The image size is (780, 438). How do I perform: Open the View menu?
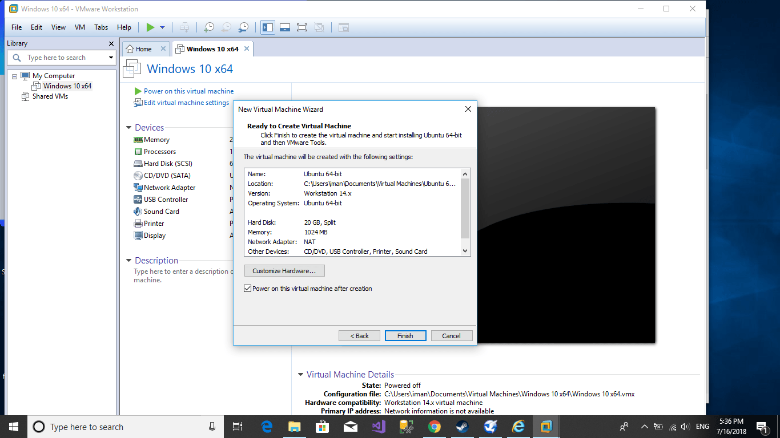coord(58,27)
